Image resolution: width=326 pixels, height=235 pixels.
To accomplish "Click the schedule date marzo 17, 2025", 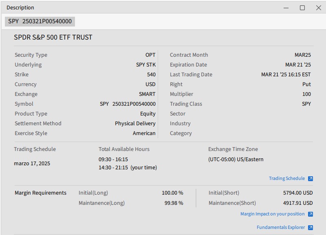I will click(x=32, y=164).
